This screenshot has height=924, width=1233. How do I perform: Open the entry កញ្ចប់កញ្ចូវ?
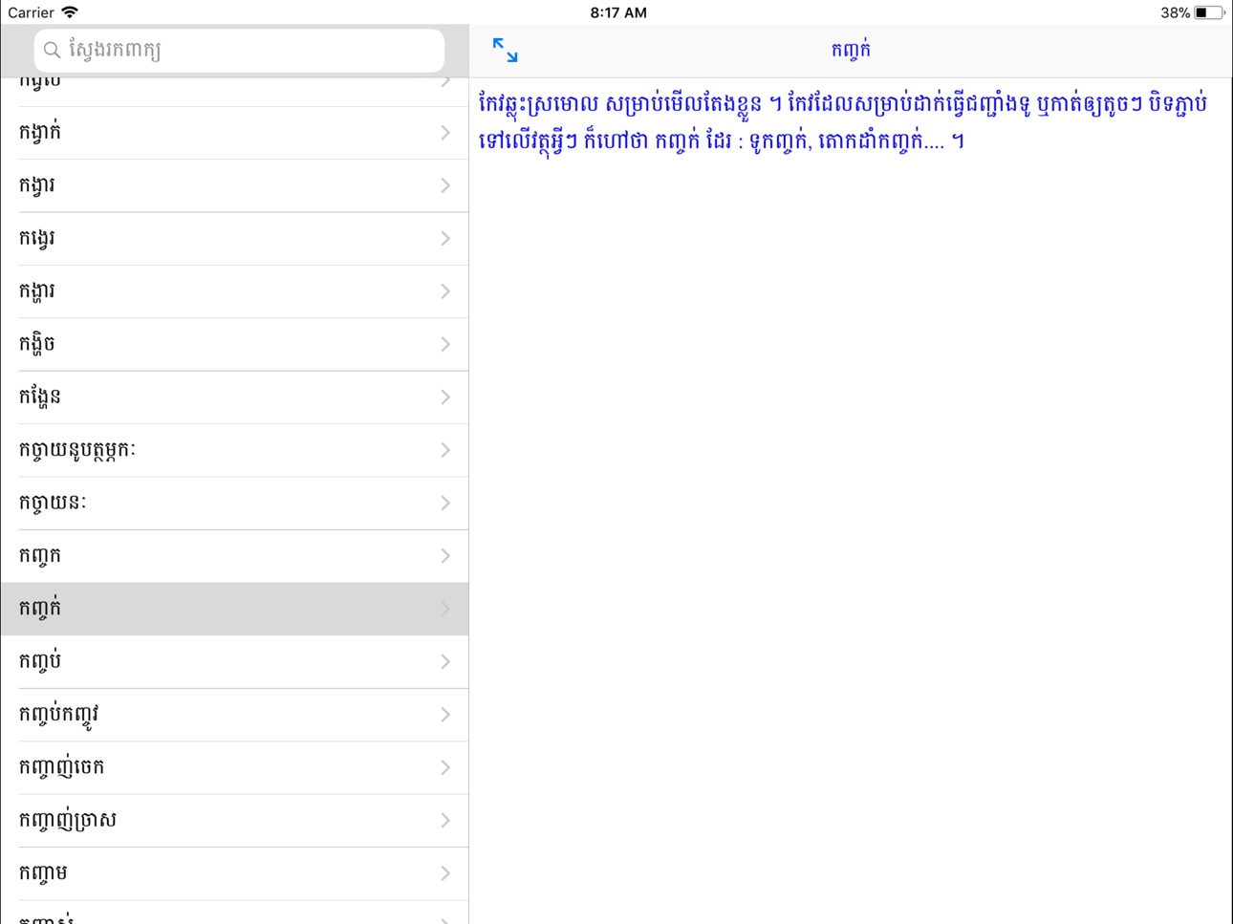tap(234, 715)
